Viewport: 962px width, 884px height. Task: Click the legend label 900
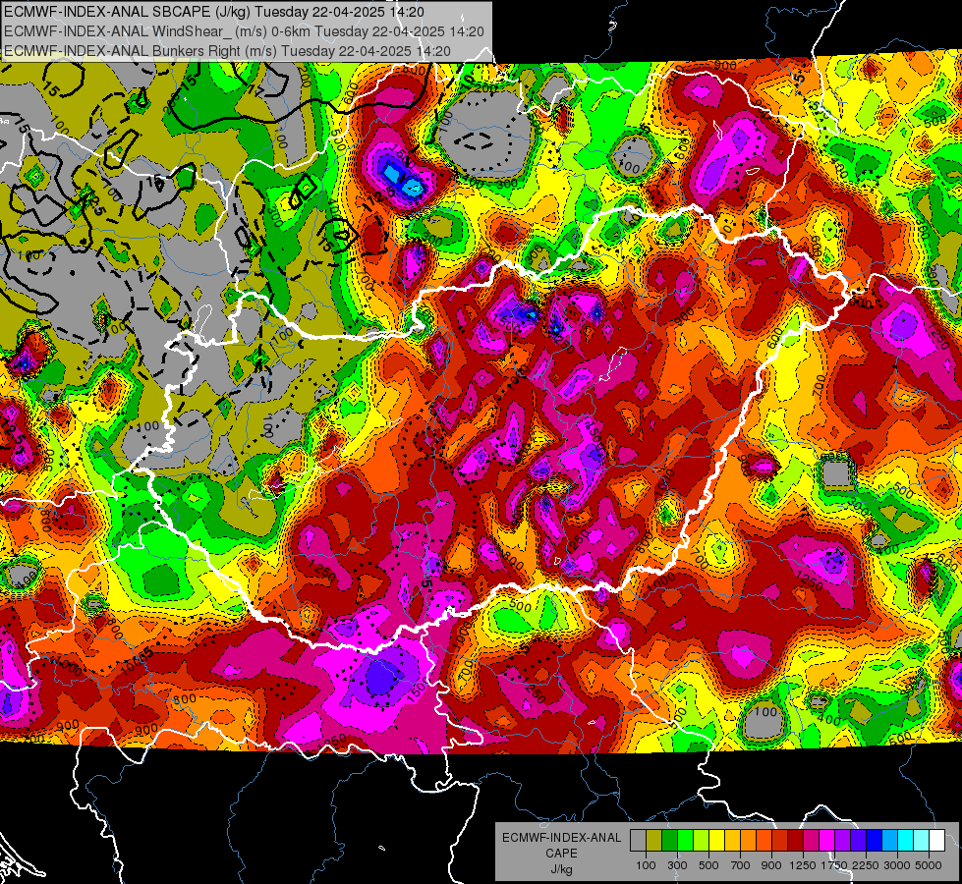(771, 865)
